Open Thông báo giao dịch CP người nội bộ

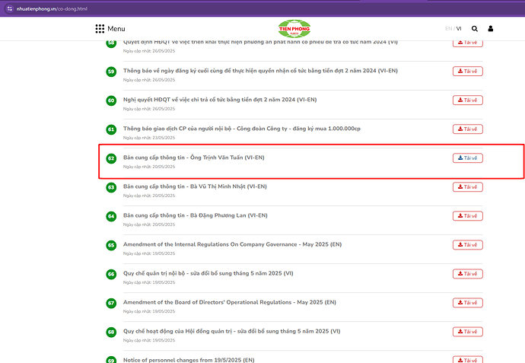pos(242,129)
